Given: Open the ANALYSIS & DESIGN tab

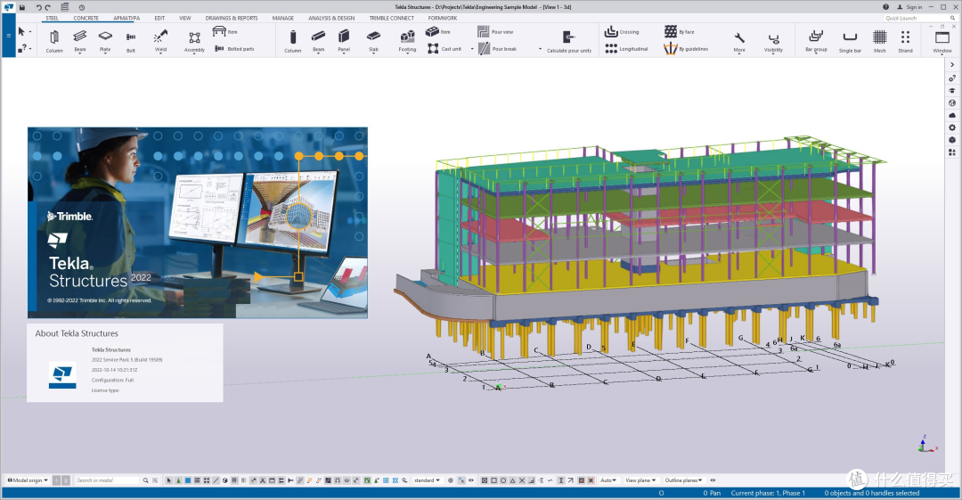Looking at the screenshot, I should 331,19.
